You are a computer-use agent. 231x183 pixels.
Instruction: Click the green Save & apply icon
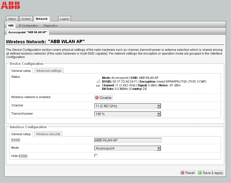tap(200, 173)
